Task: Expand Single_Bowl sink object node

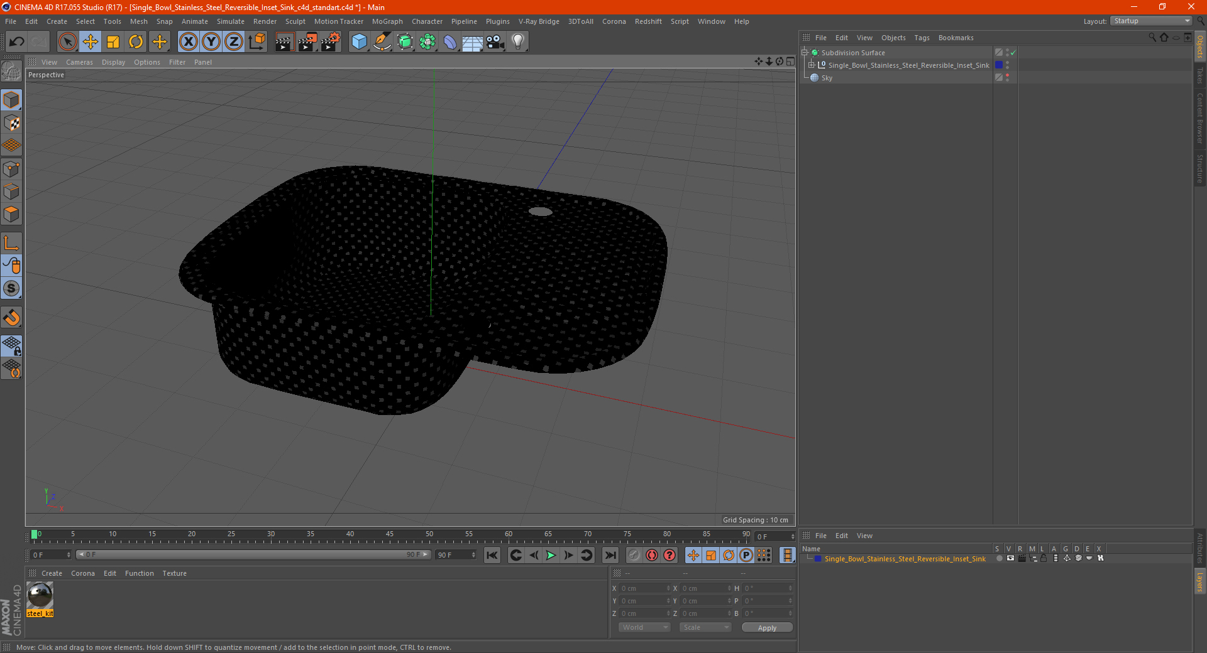Action: tap(811, 65)
